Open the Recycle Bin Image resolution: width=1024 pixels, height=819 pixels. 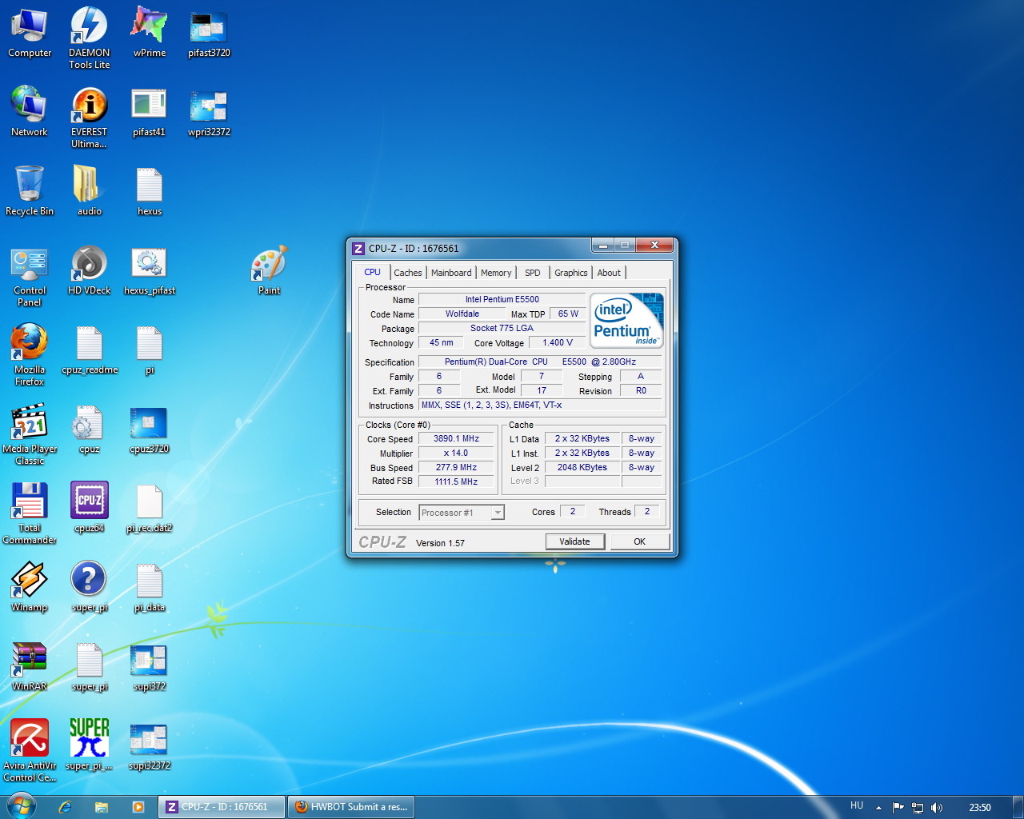(30, 192)
